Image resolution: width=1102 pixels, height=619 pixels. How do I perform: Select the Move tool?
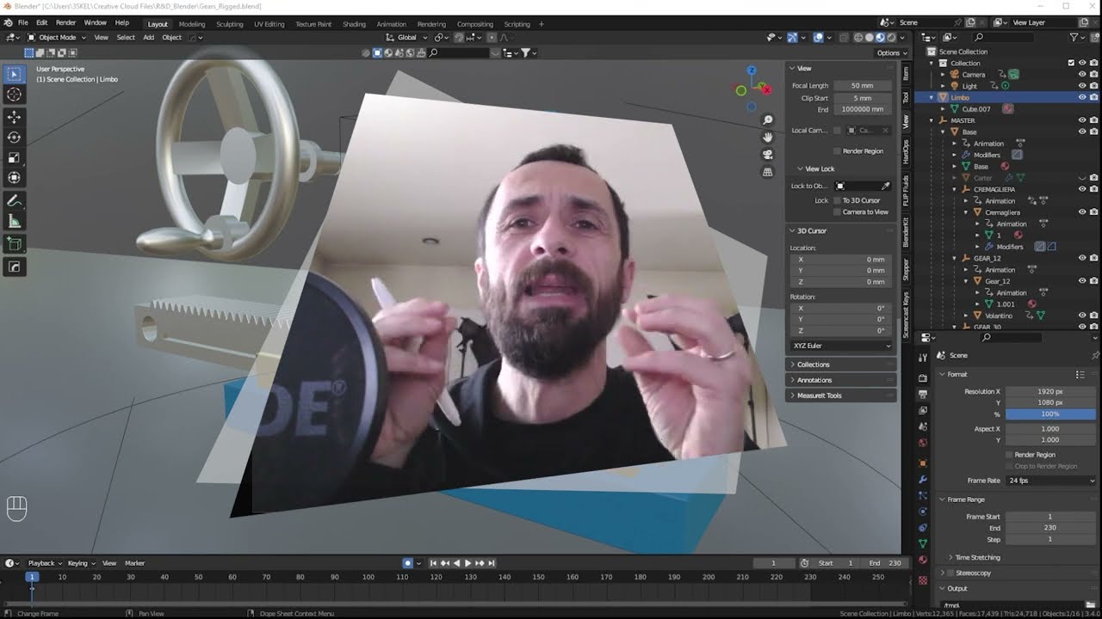[15, 117]
